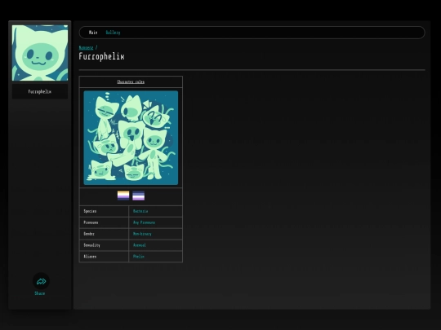Click the Species label cell

104,211
